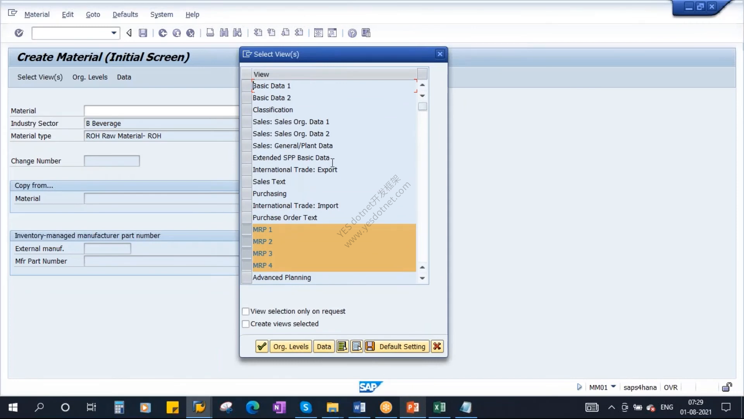Screen dimensions: 744x419
Task: Click the Create New Session icon
Action: tap(319, 33)
